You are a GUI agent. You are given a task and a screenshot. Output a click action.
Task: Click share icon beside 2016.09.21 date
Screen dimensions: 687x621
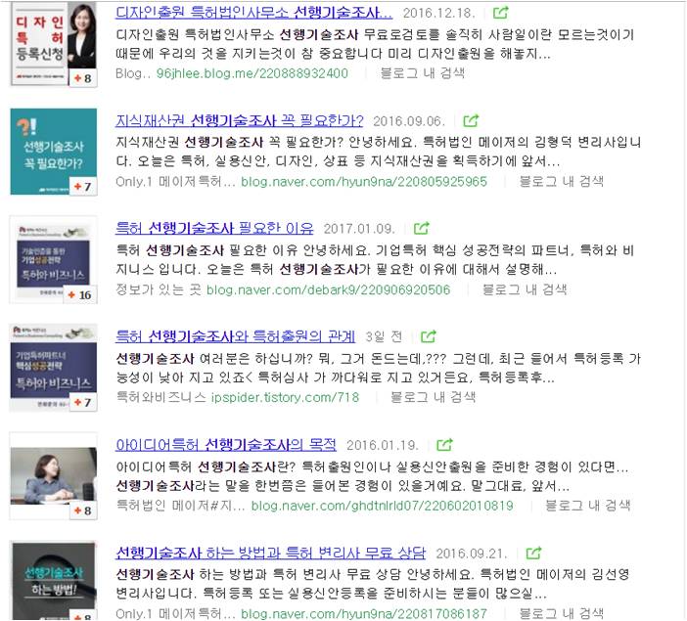(533, 554)
